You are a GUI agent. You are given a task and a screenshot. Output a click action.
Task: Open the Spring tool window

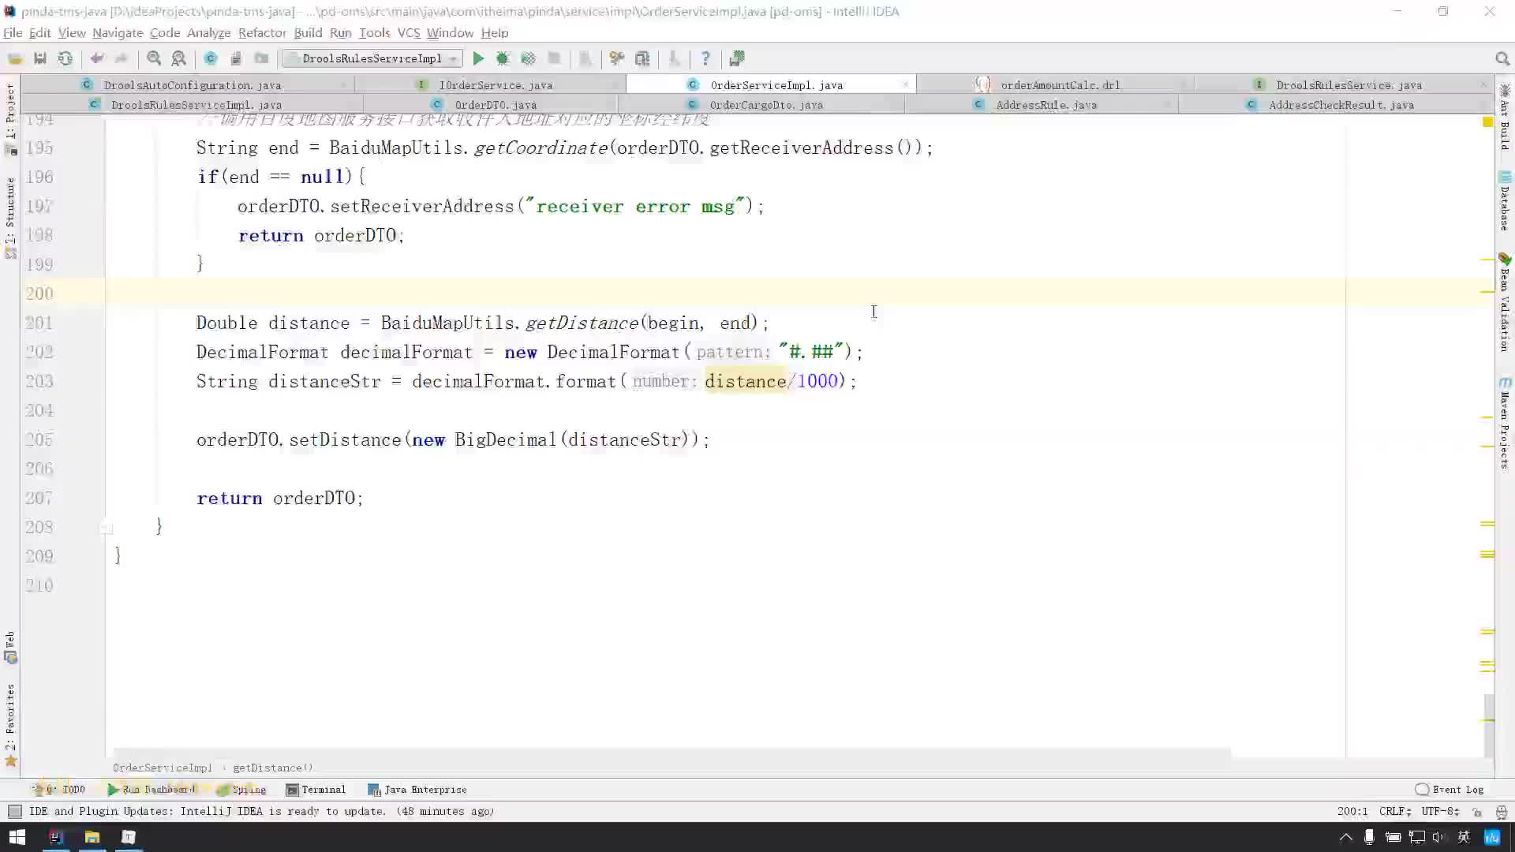click(241, 789)
